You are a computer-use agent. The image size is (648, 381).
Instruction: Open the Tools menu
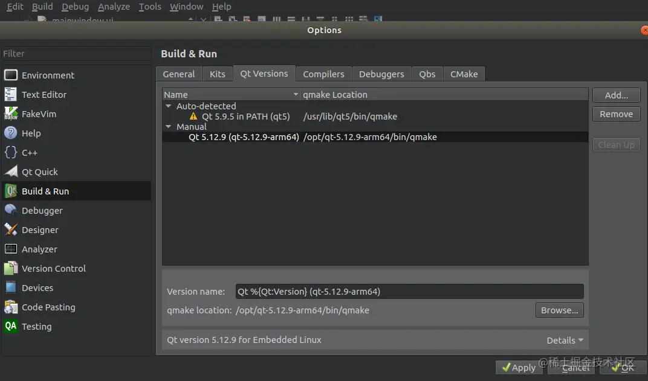click(150, 7)
